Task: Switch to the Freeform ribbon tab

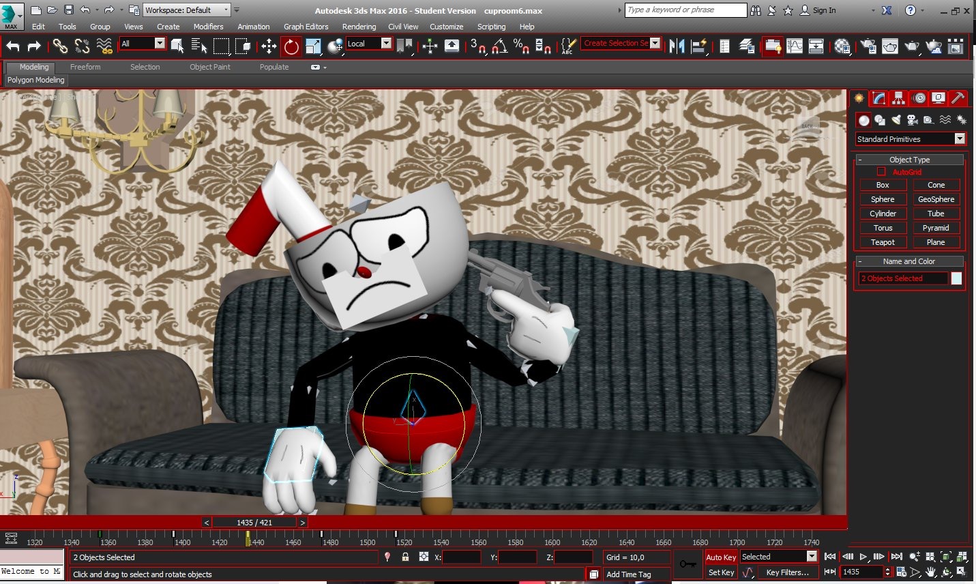Action: pos(85,67)
